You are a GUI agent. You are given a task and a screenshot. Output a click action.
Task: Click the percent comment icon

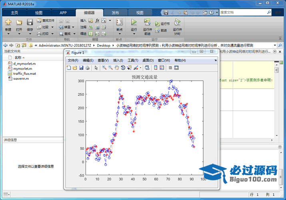[x=91, y=27]
